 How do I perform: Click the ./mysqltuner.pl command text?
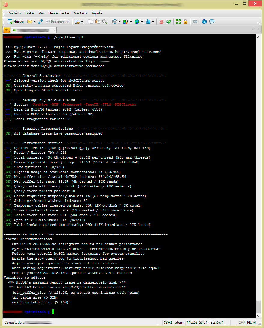(68, 37)
